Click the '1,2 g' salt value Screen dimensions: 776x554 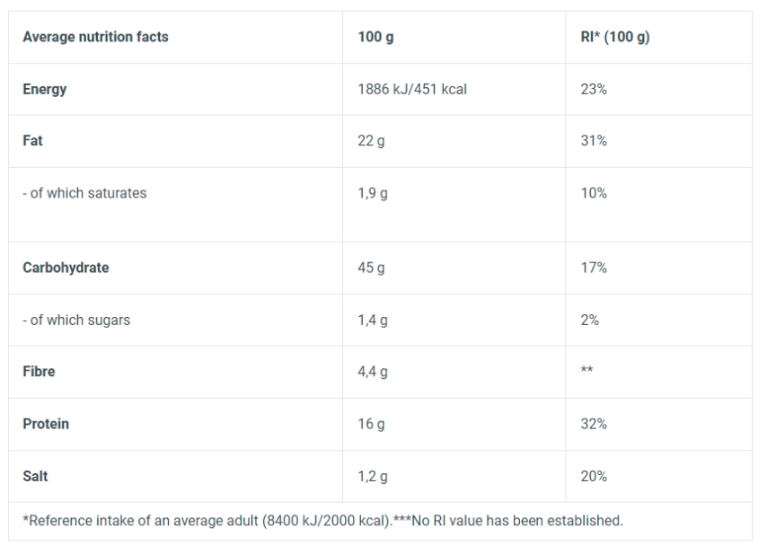pyautogui.click(x=373, y=477)
